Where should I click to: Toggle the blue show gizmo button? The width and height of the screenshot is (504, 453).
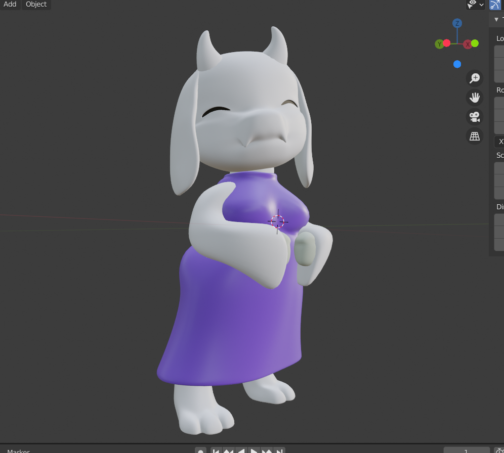point(495,5)
